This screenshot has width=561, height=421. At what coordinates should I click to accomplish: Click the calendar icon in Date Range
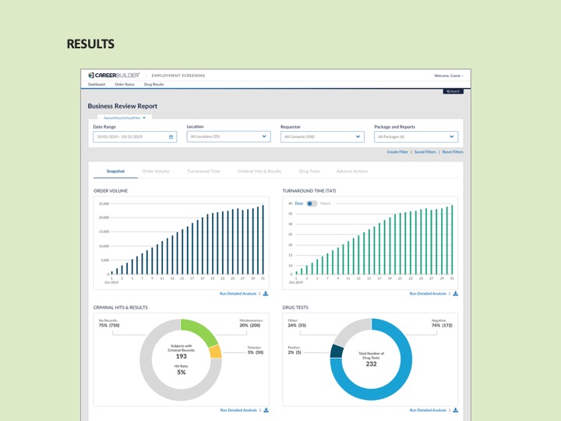pos(171,136)
